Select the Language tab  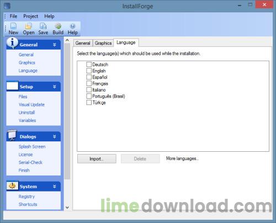point(126,43)
